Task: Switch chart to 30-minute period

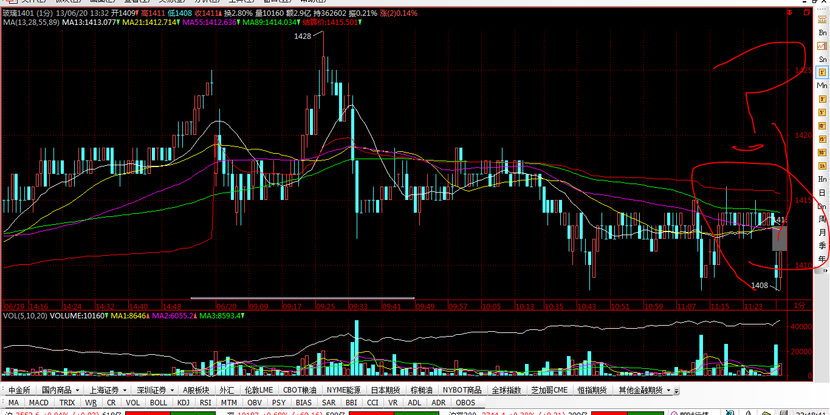Action: [x=823, y=153]
